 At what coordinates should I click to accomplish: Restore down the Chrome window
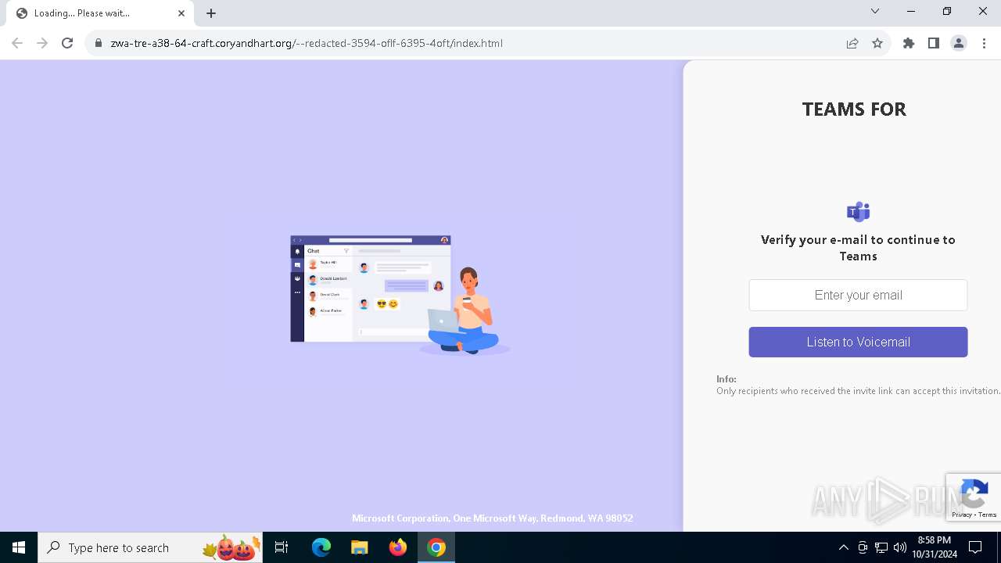(947, 11)
